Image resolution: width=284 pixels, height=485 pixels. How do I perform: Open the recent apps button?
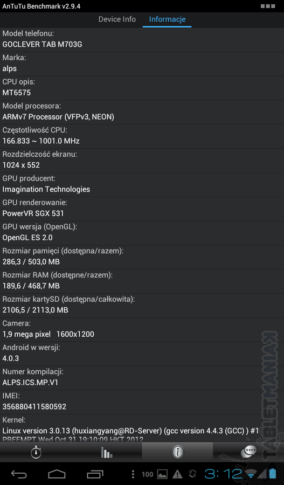pos(95,474)
